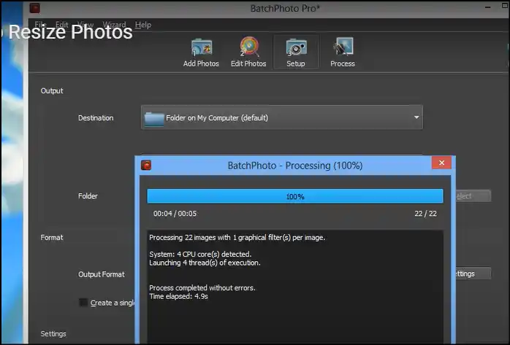The height and width of the screenshot is (345, 510).
Task: Click 'Launching 4 thread(s) of execution.' line
Action: click(205, 263)
